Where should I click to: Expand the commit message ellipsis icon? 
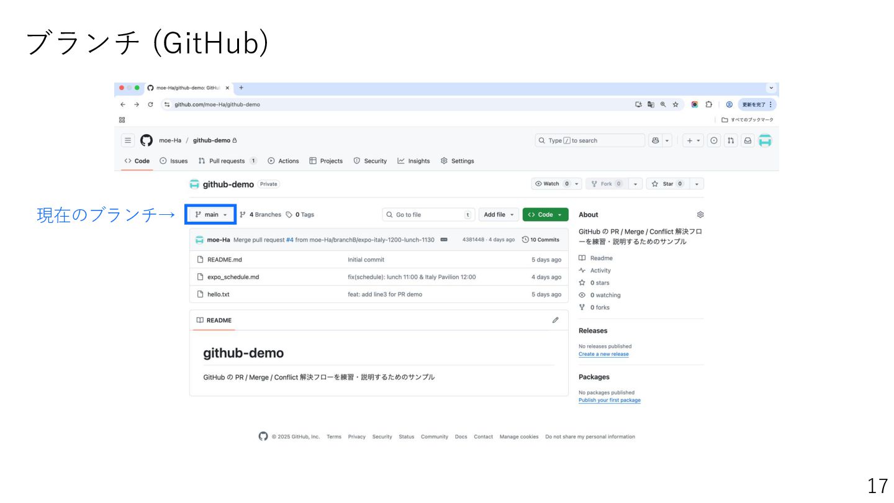[444, 240]
